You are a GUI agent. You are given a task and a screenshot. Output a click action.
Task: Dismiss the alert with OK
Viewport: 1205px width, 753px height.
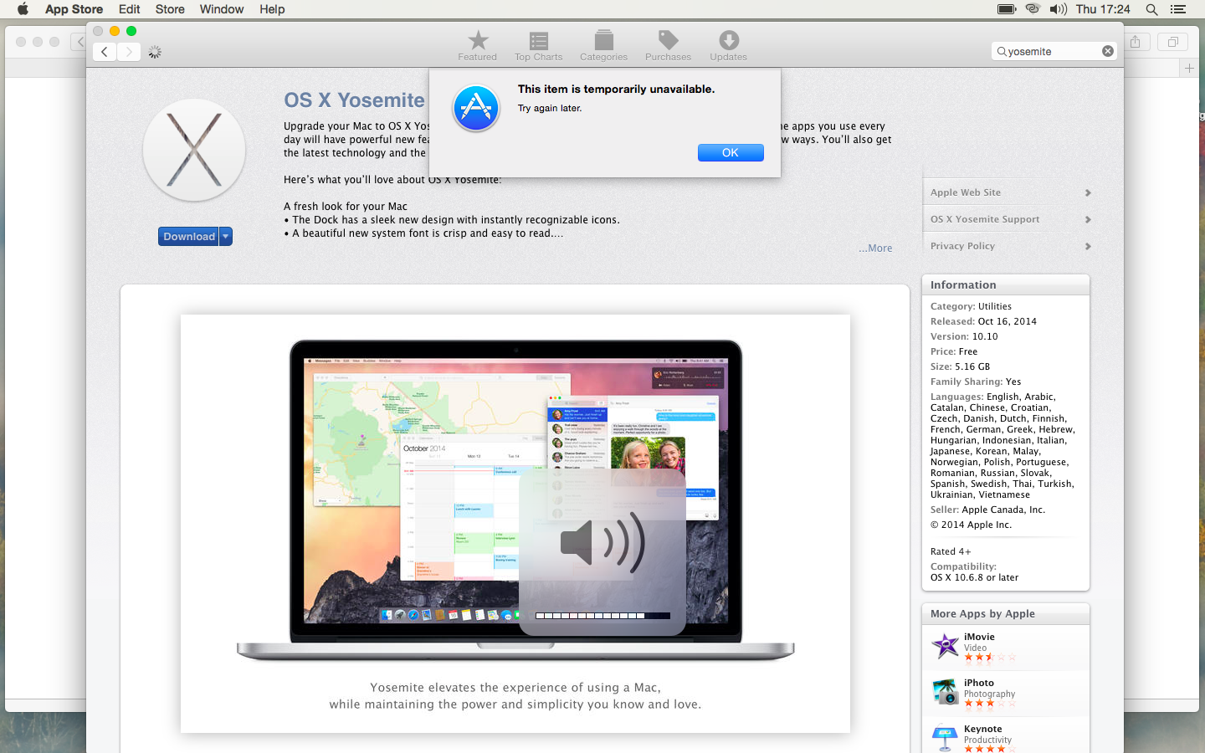tap(731, 152)
